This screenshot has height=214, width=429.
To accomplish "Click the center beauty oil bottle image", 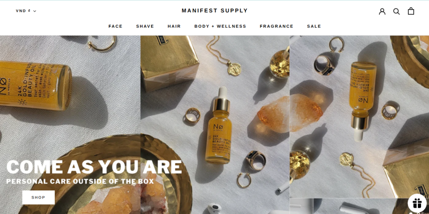I will [219, 126].
